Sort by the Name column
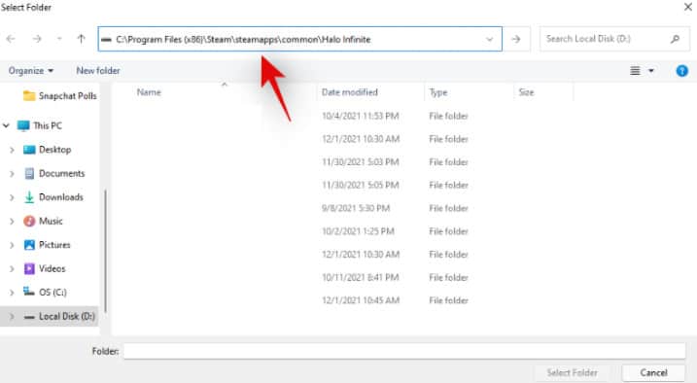This screenshot has width=697, height=383. [149, 92]
